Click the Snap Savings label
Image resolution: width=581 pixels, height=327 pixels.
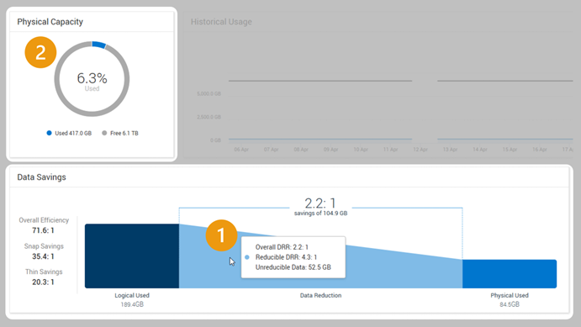pyautogui.click(x=44, y=246)
